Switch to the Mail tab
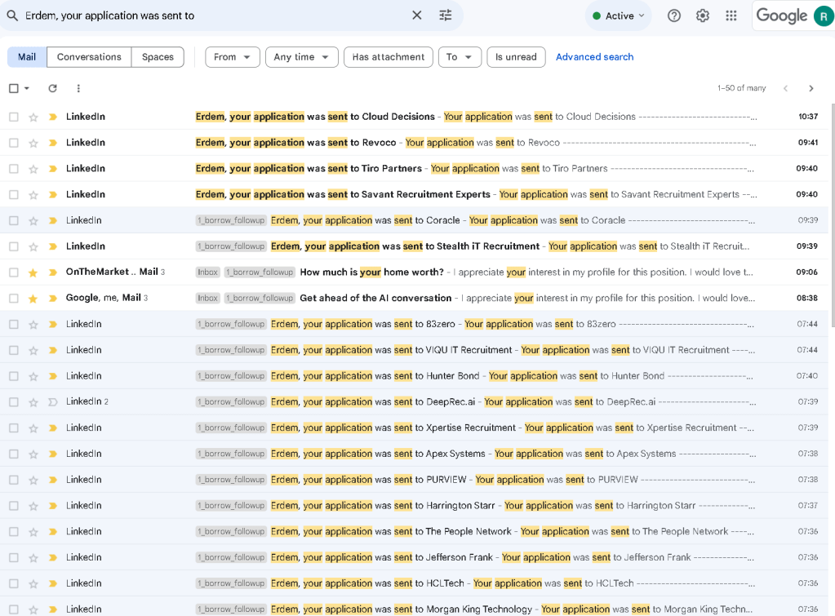Screen dimensions: 835x616 click(27, 57)
